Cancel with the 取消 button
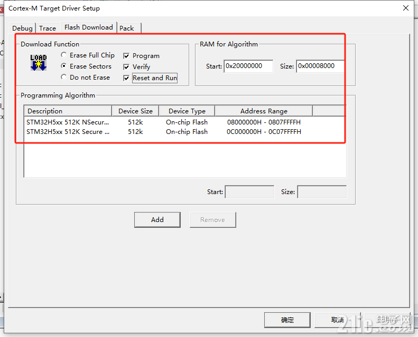Viewport: 418px width, 337px height. coord(338,320)
